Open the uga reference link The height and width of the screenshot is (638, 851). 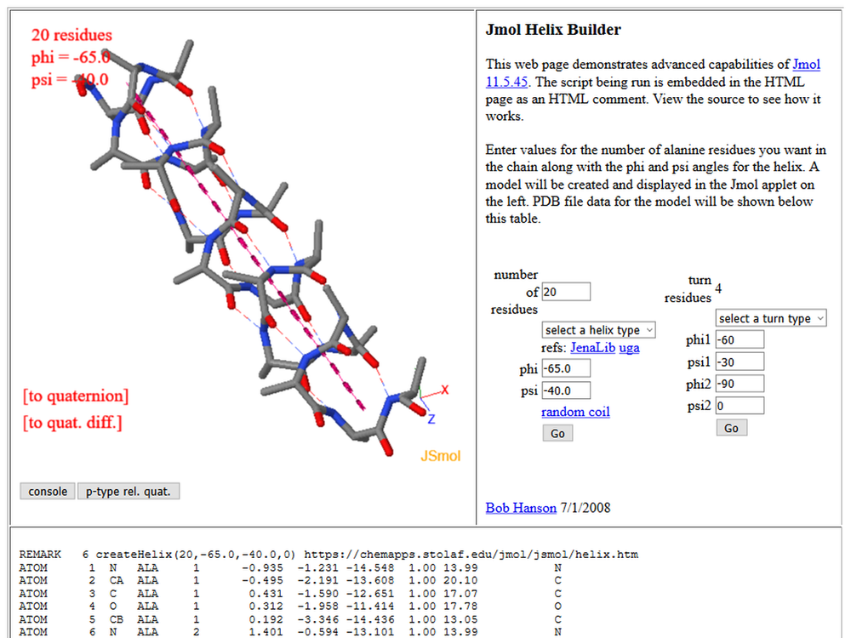click(x=629, y=348)
